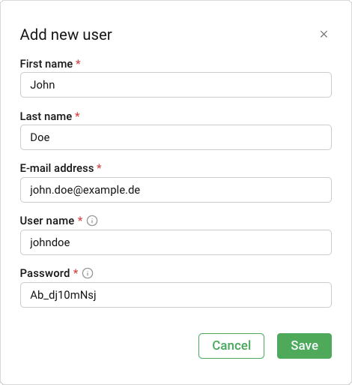Click the required asterisk beside E-mail address
Image resolution: width=352 pixels, height=385 pixels.
click(x=99, y=167)
